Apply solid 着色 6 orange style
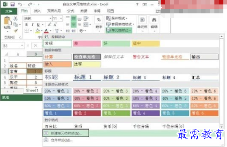The image size is (227, 147). coord(204,113)
